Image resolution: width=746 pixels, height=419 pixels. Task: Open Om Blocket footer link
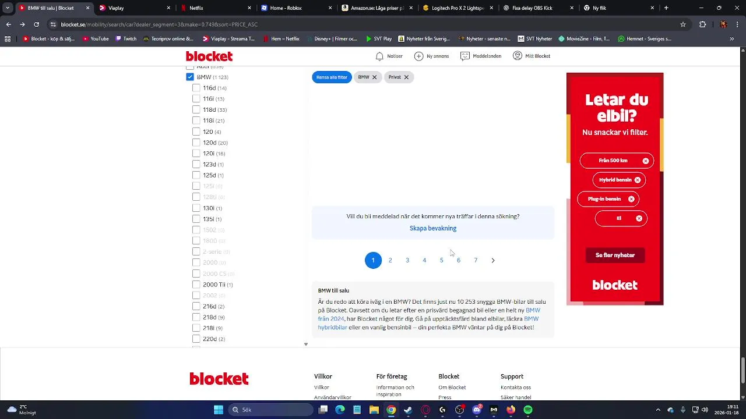(452, 388)
